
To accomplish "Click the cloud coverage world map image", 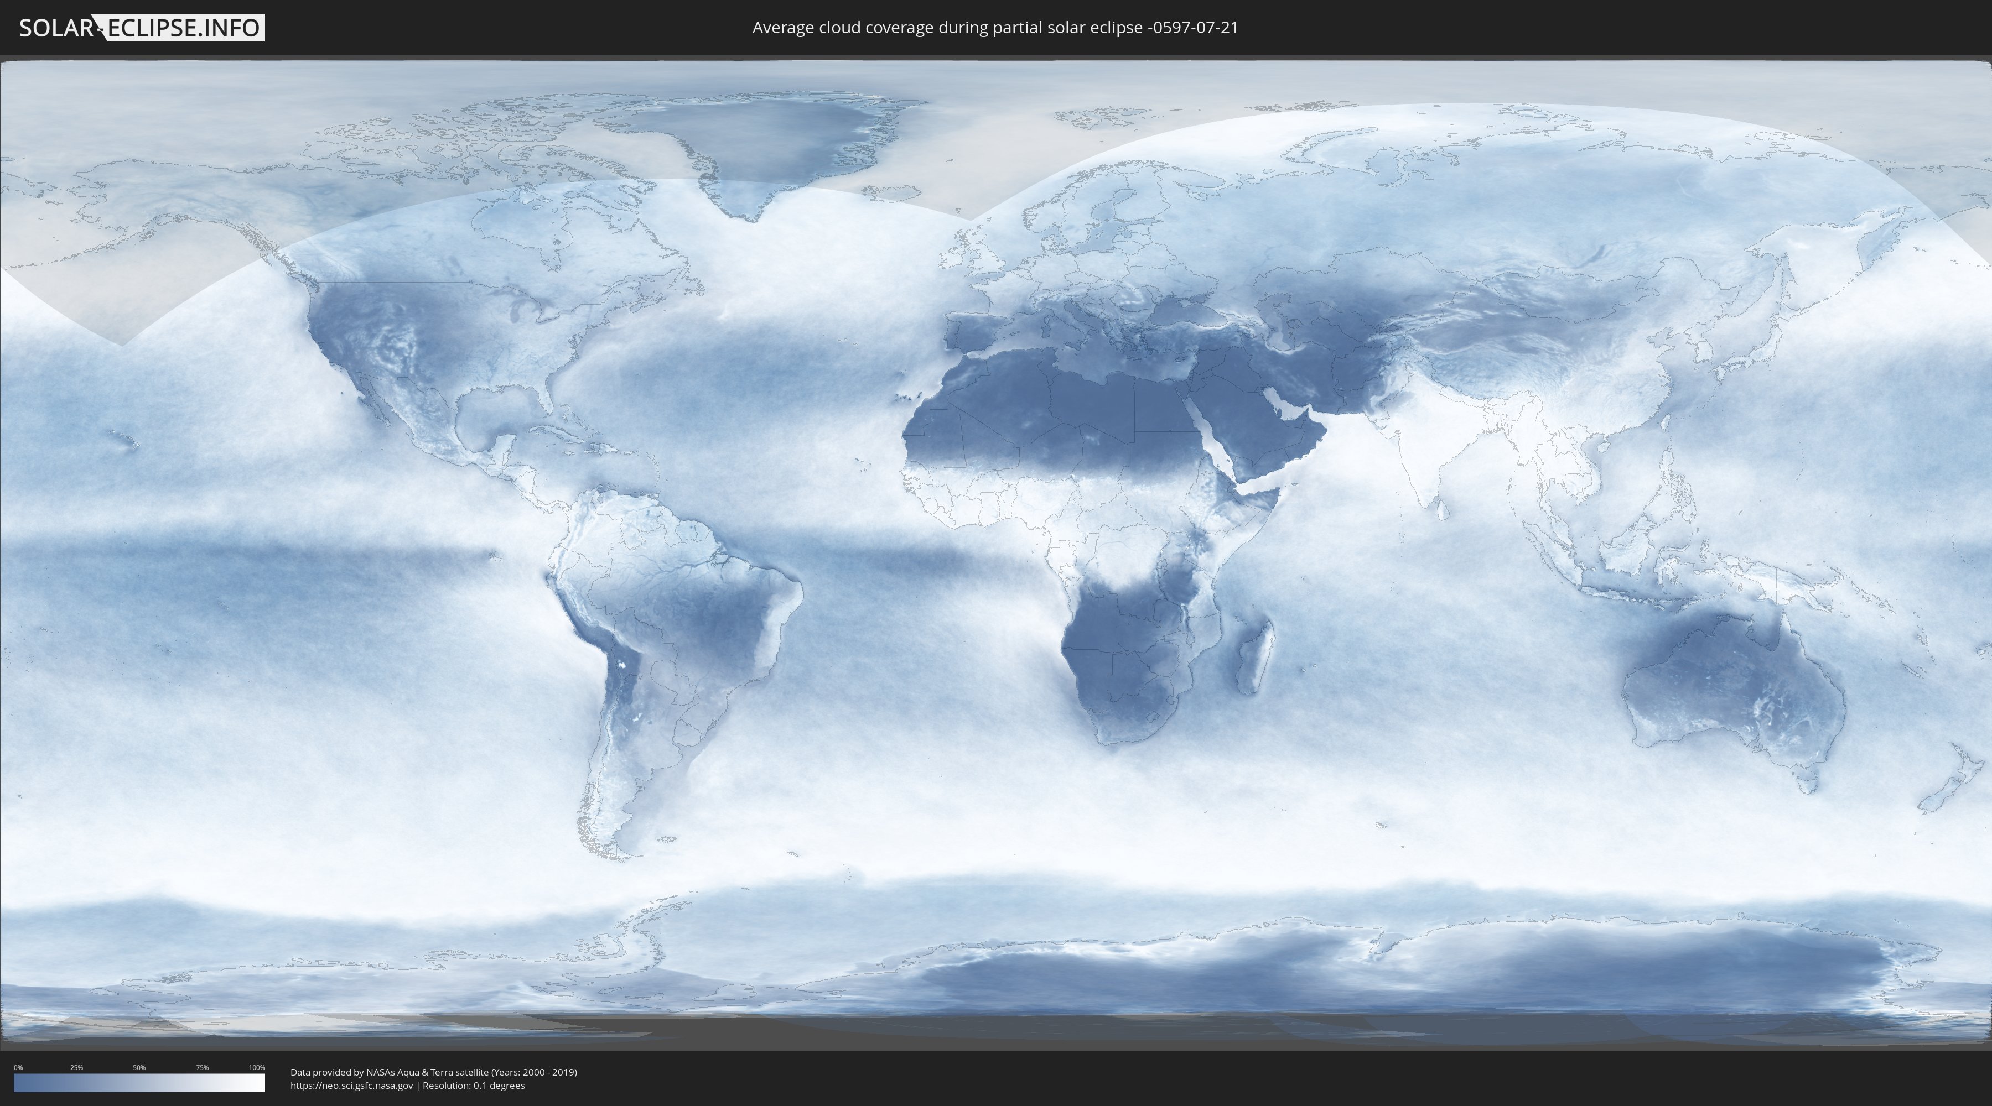I will click(996, 552).
